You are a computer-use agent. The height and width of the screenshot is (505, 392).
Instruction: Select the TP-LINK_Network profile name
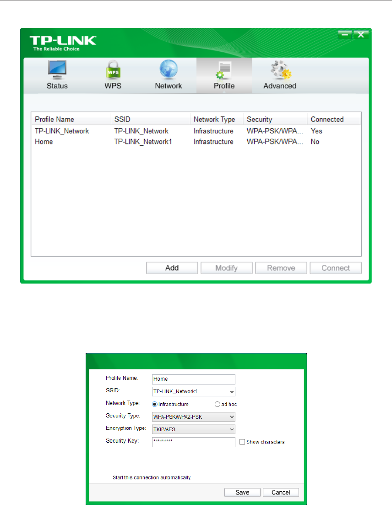(x=62, y=131)
